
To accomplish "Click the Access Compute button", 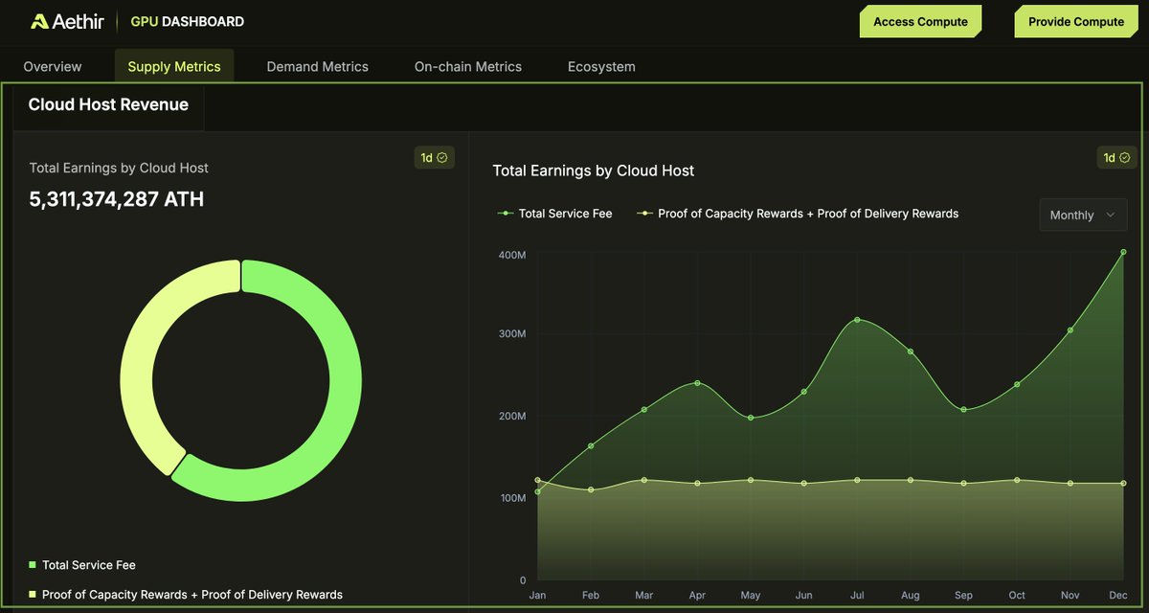I will click(920, 20).
